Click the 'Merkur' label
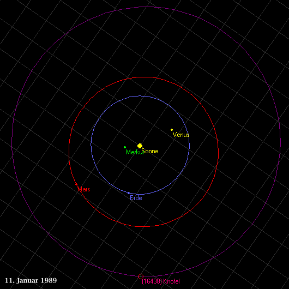 click(135, 152)
